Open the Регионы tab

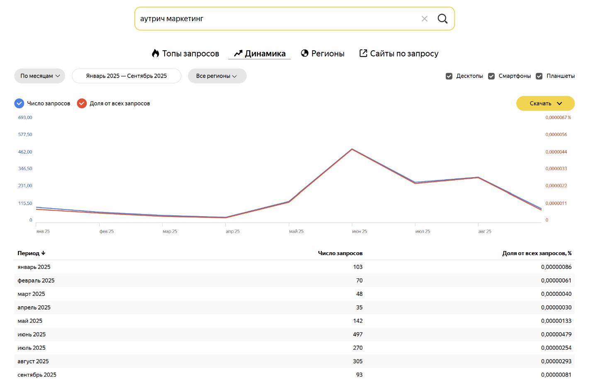coord(328,54)
